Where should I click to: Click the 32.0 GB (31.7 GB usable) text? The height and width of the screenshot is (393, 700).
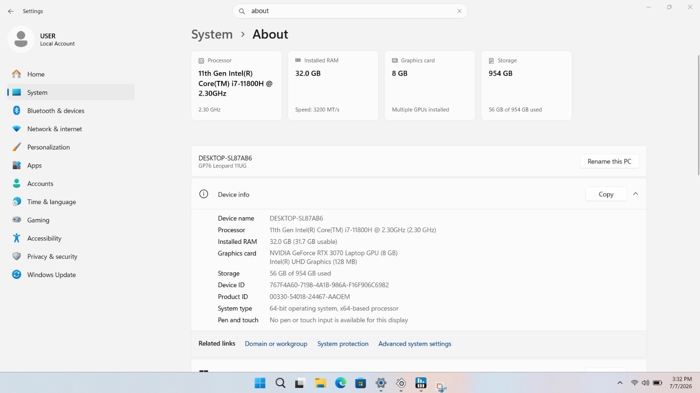pyautogui.click(x=303, y=242)
